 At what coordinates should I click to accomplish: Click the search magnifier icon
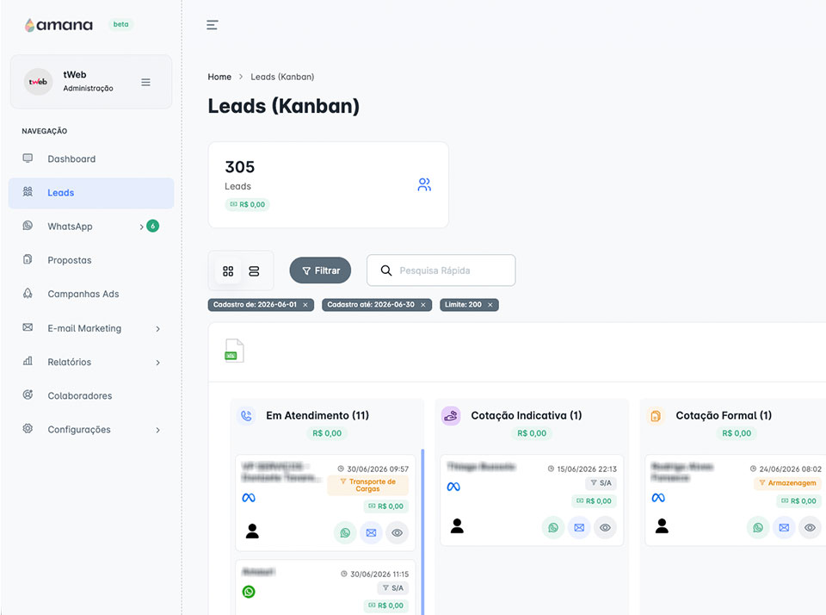[x=386, y=270]
